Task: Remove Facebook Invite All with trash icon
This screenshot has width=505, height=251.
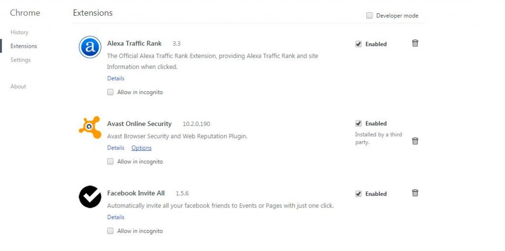Action: click(415, 193)
